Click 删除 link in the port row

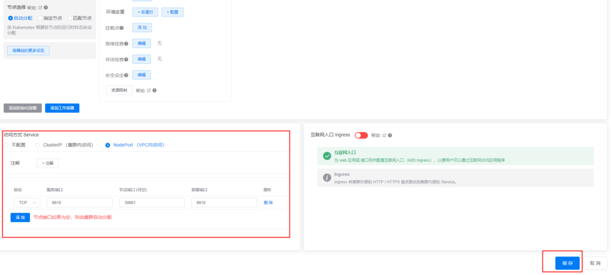coord(269,203)
